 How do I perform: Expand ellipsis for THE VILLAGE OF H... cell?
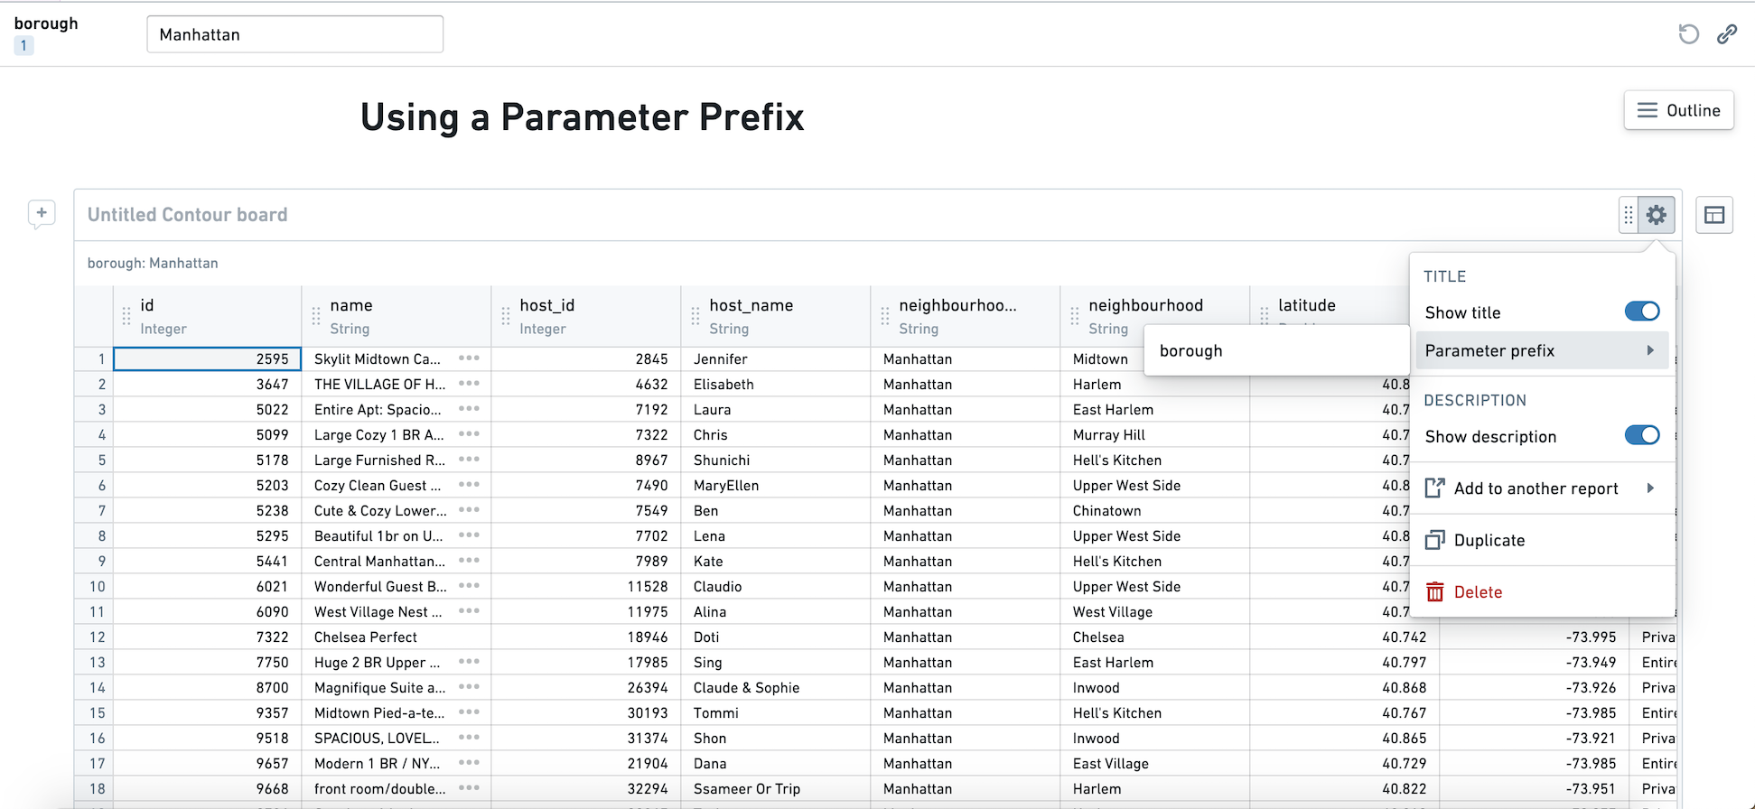[469, 384]
